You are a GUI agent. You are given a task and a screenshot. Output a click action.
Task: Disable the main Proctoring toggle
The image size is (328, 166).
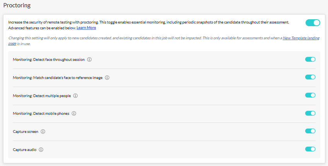click(313, 23)
